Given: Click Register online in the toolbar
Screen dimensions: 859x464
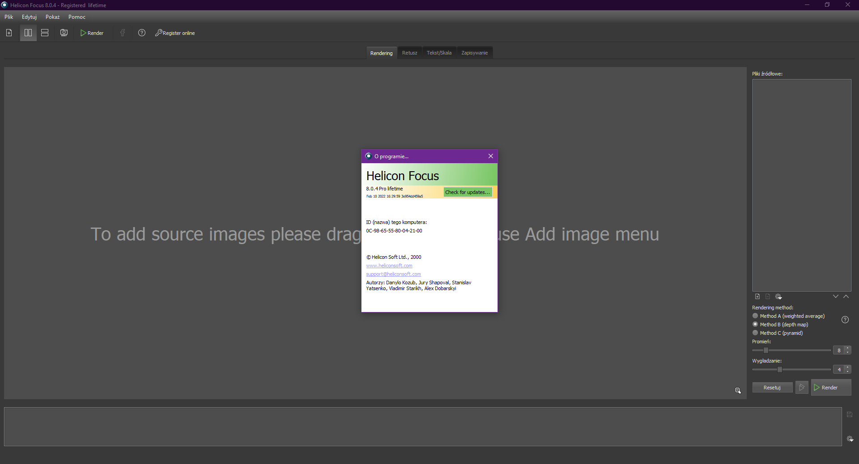Looking at the screenshot, I should 175,33.
